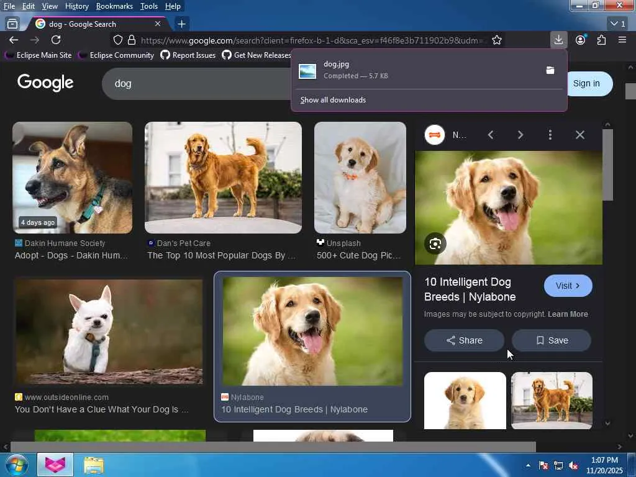Open the Extensions puzzle icon
Screen dimensions: 636x477
[x=601, y=40]
